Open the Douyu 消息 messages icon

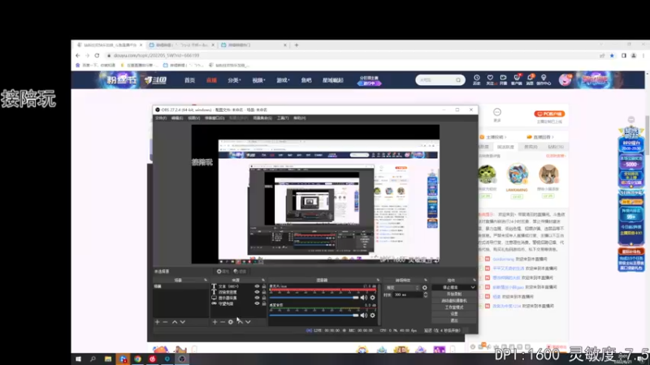(530, 79)
